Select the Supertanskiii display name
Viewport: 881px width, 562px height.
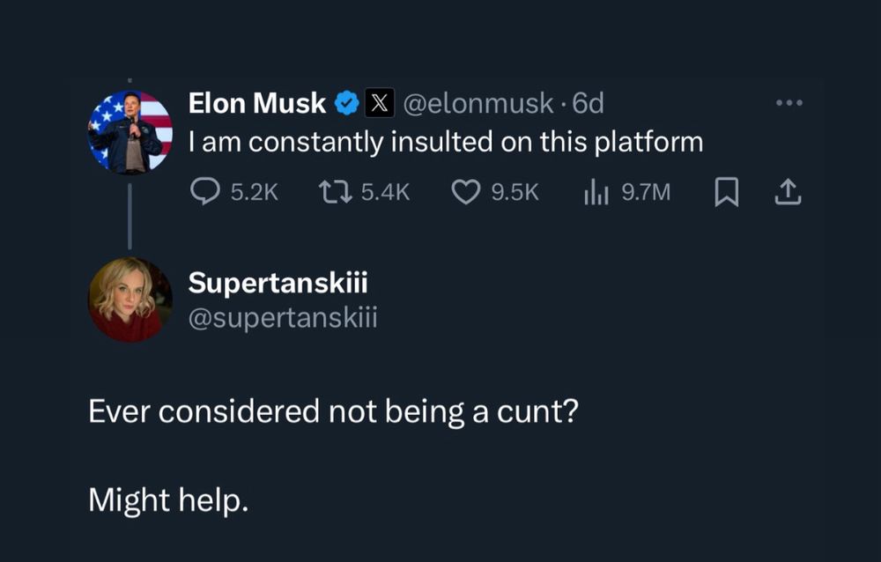coord(278,283)
